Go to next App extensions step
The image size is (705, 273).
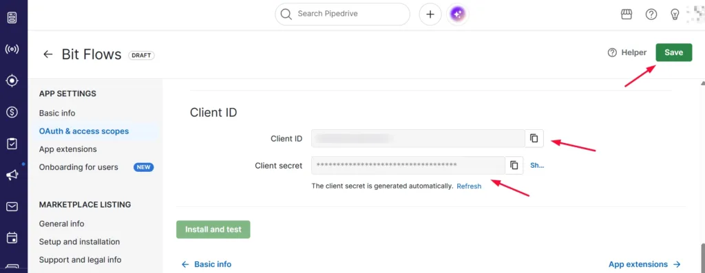pos(644,264)
